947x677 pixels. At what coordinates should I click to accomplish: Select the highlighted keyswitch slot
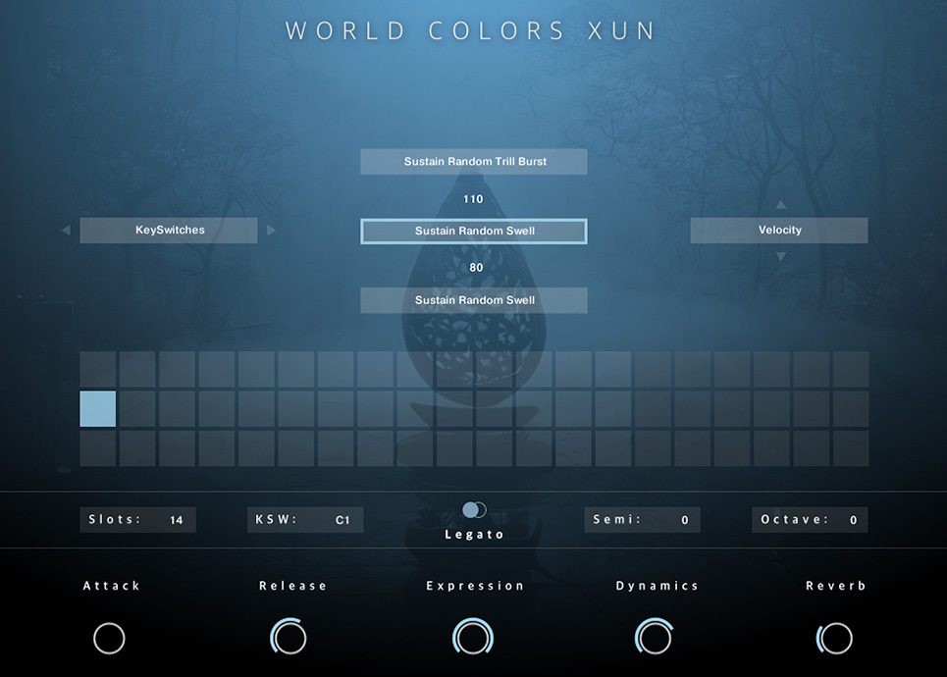97,409
